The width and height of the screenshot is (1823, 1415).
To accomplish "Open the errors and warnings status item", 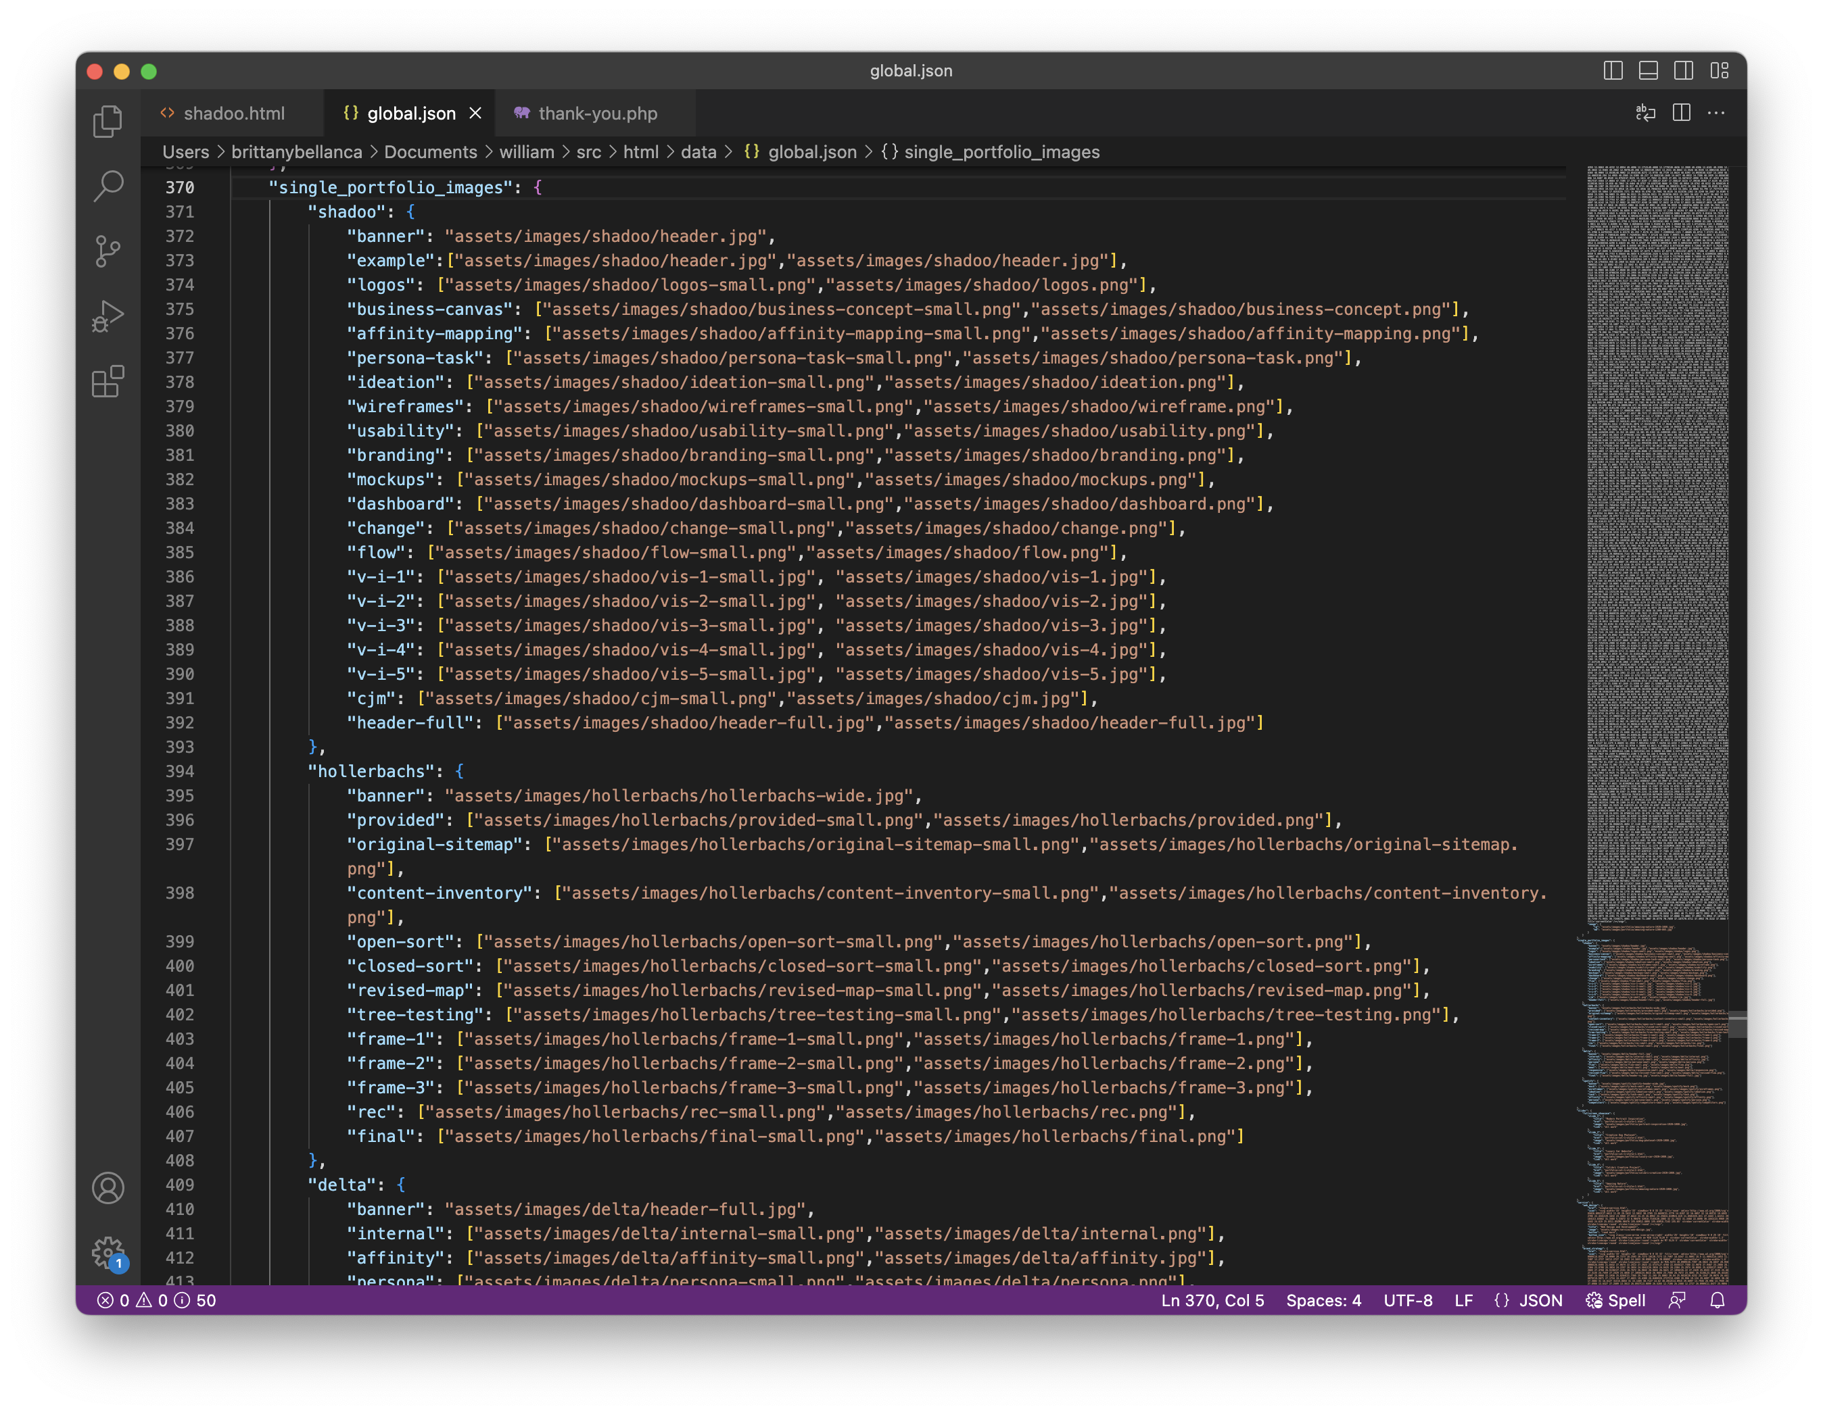I will (156, 1300).
